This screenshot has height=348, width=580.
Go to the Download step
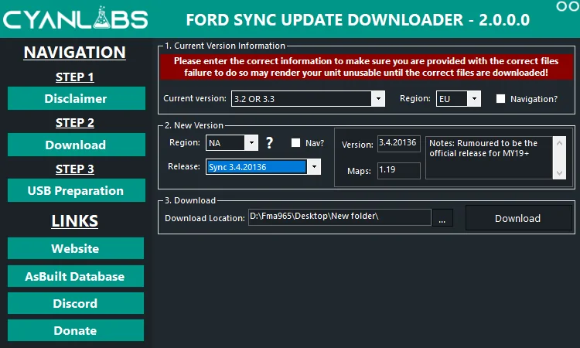click(x=77, y=145)
